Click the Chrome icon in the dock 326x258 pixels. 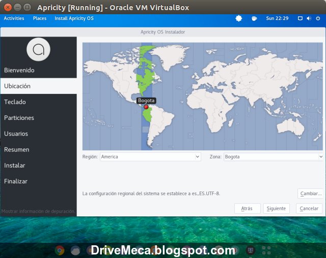coord(60,250)
